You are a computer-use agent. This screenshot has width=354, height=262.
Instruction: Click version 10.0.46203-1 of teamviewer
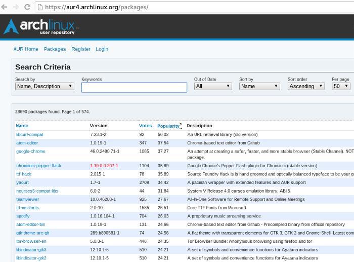point(103,199)
